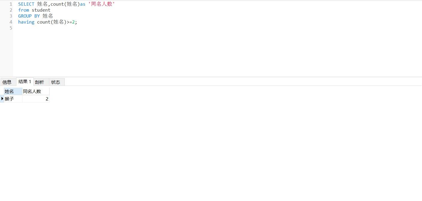Click the GROUP BY keyword in editor

click(29, 16)
